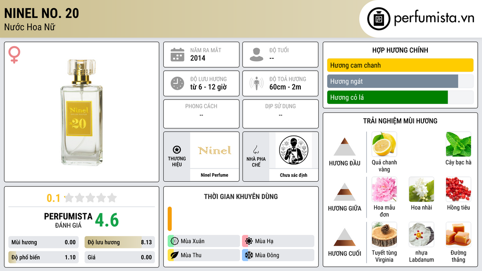Click the sillage icon for Độ toả hương
The height and width of the screenshot is (271, 482).
tap(257, 83)
